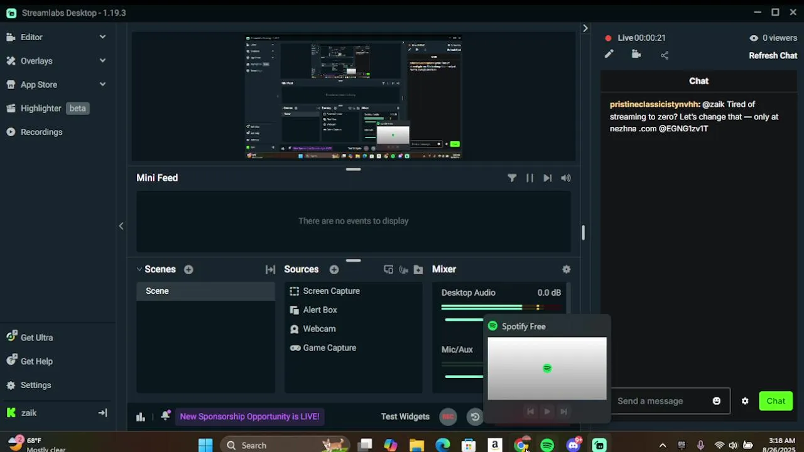Viewport: 804px width, 452px height.
Task: Click the audio source icon in Sources header
Action: pos(403,269)
